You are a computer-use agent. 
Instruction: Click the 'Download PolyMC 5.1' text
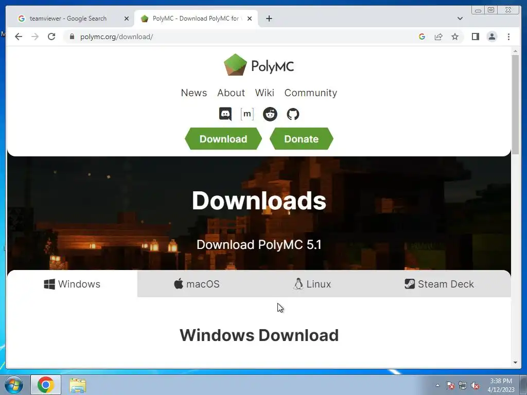(x=259, y=244)
